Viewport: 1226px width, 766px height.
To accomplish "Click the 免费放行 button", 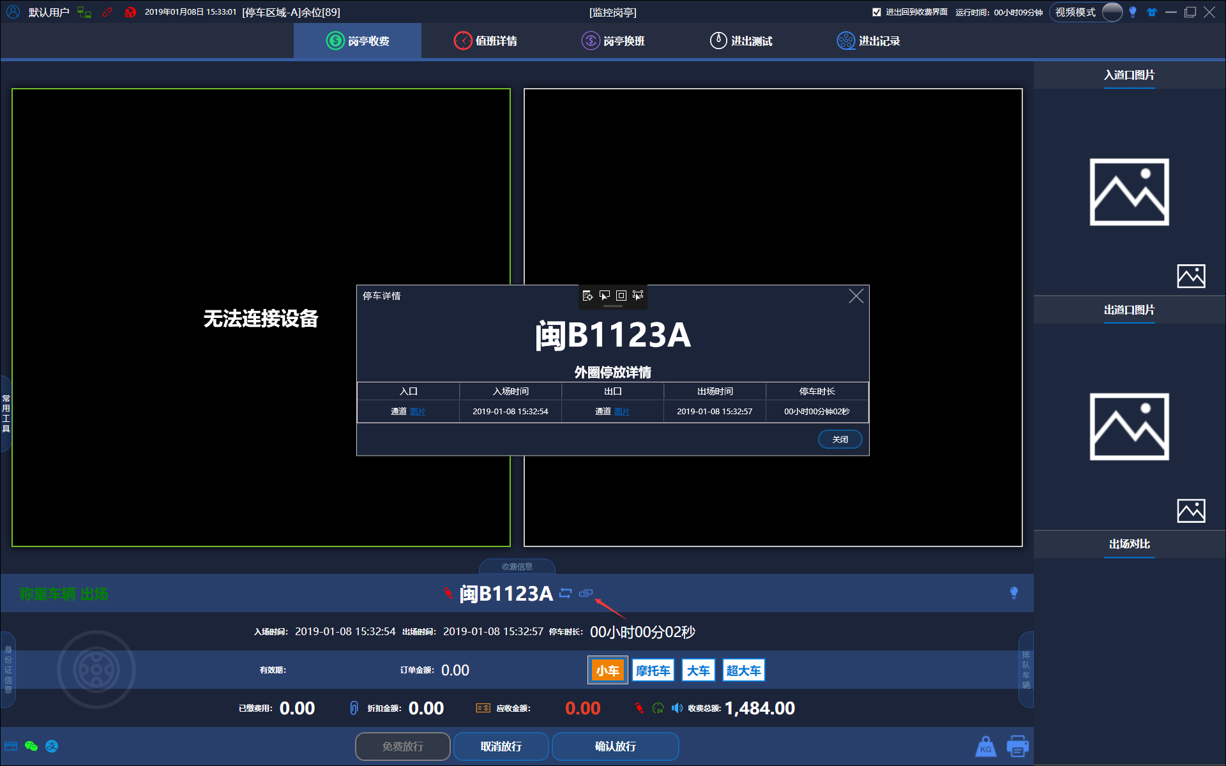I will 402,746.
